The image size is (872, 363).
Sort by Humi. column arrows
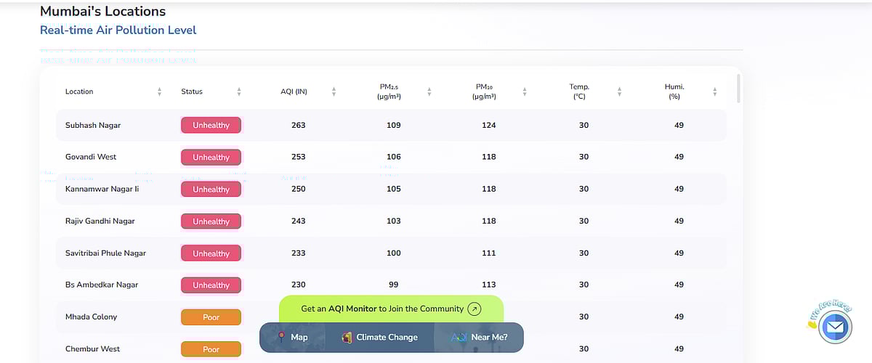click(714, 91)
